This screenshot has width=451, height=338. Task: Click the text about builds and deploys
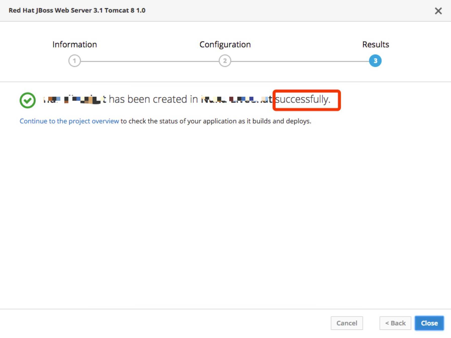(216, 121)
